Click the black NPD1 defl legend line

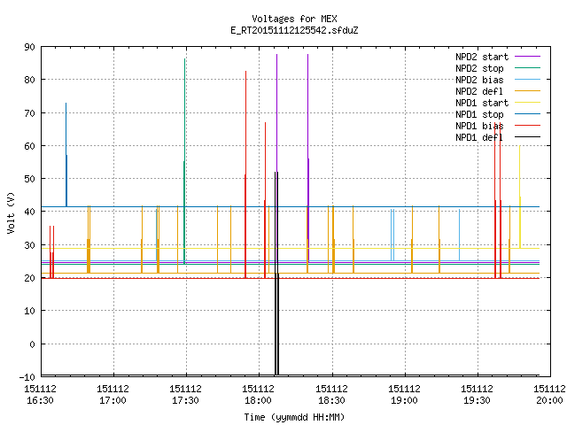click(528, 137)
